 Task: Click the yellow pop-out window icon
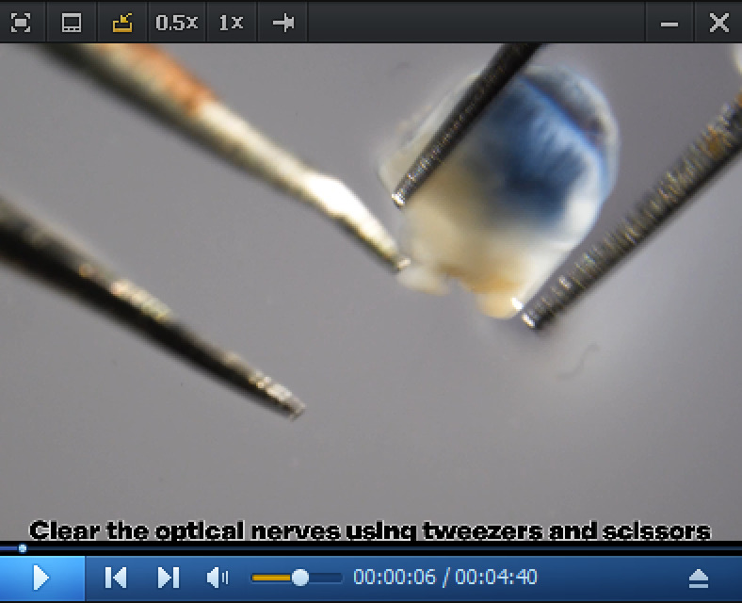pos(122,23)
